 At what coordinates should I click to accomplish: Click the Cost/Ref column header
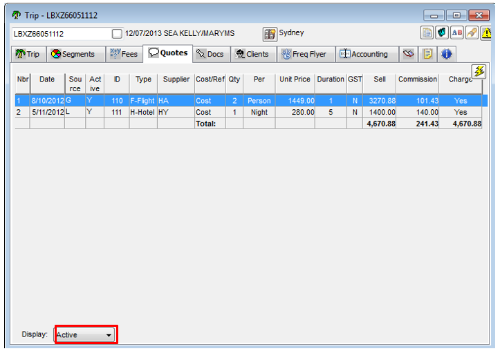(x=210, y=84)
